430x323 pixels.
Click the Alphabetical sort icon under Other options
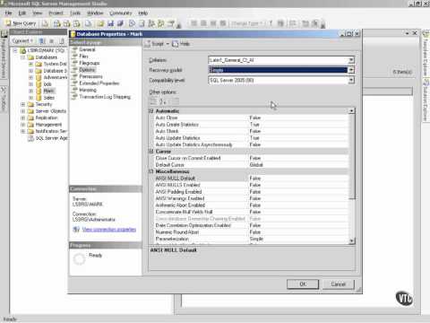pos(163,101)
